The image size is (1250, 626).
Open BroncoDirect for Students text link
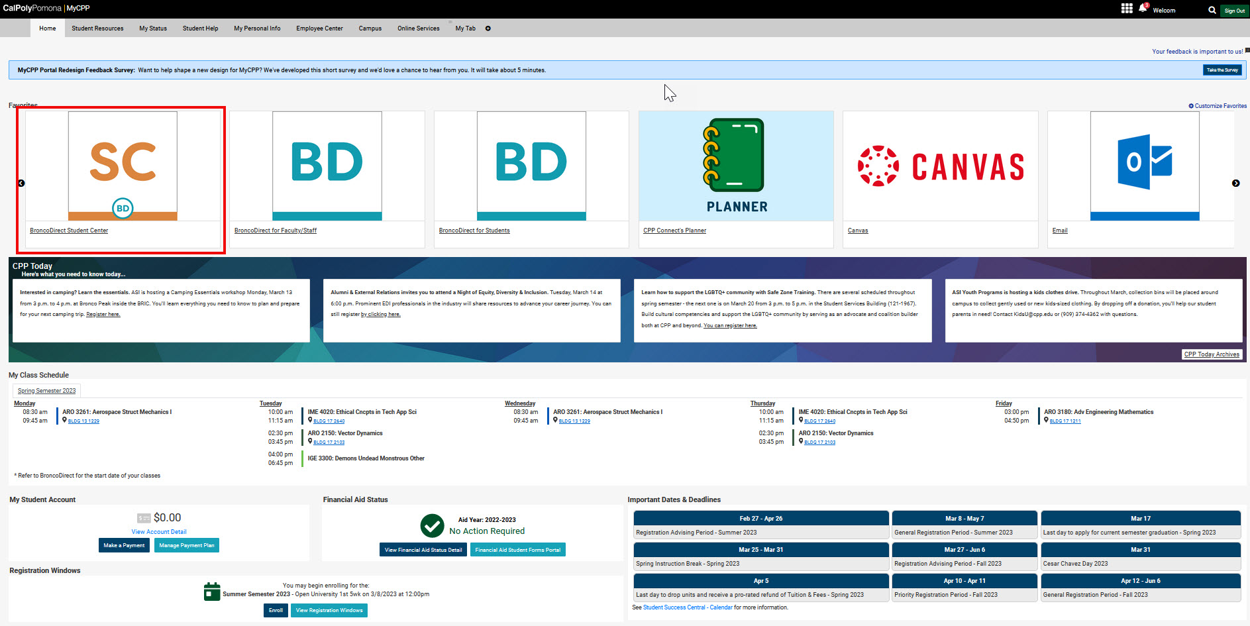(474, 231)
